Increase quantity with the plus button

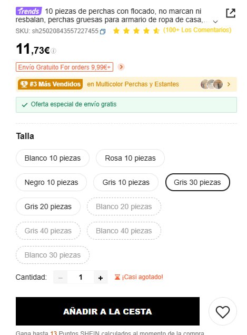(101, 277)
